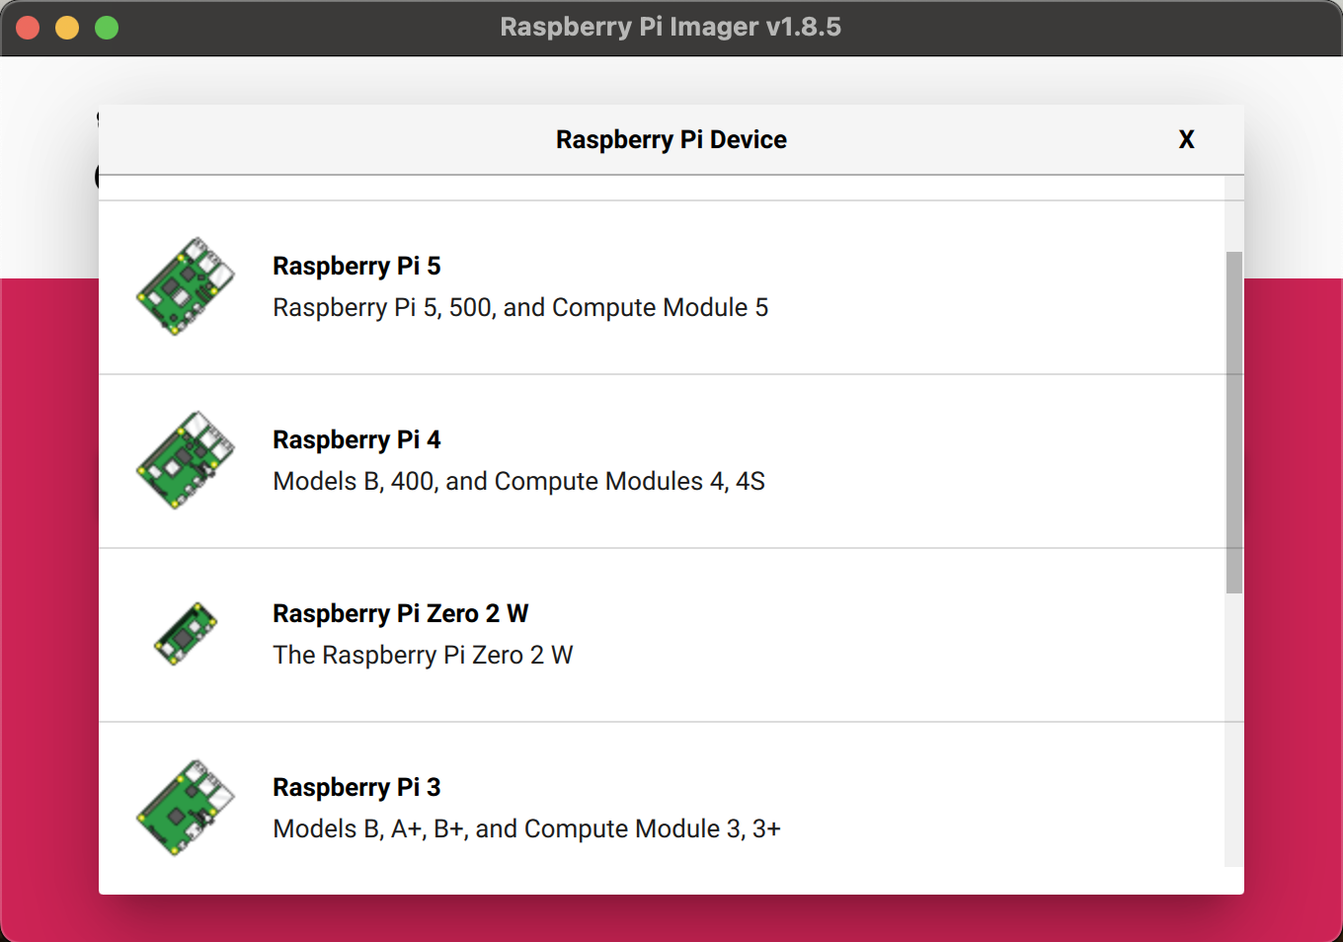Click the yellow macOS minimize button

[x=67, y=28]
